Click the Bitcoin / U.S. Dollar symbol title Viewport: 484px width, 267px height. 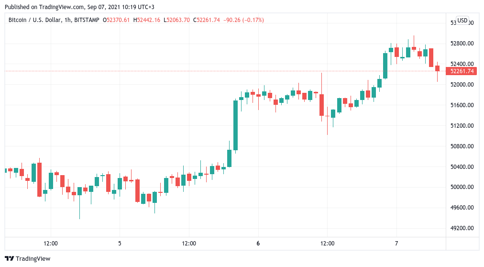click(34, 20)
